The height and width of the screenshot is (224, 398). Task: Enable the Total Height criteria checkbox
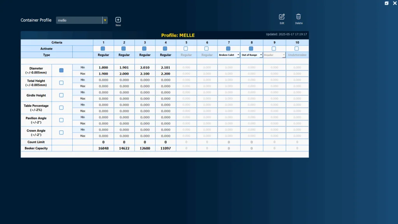61,83
